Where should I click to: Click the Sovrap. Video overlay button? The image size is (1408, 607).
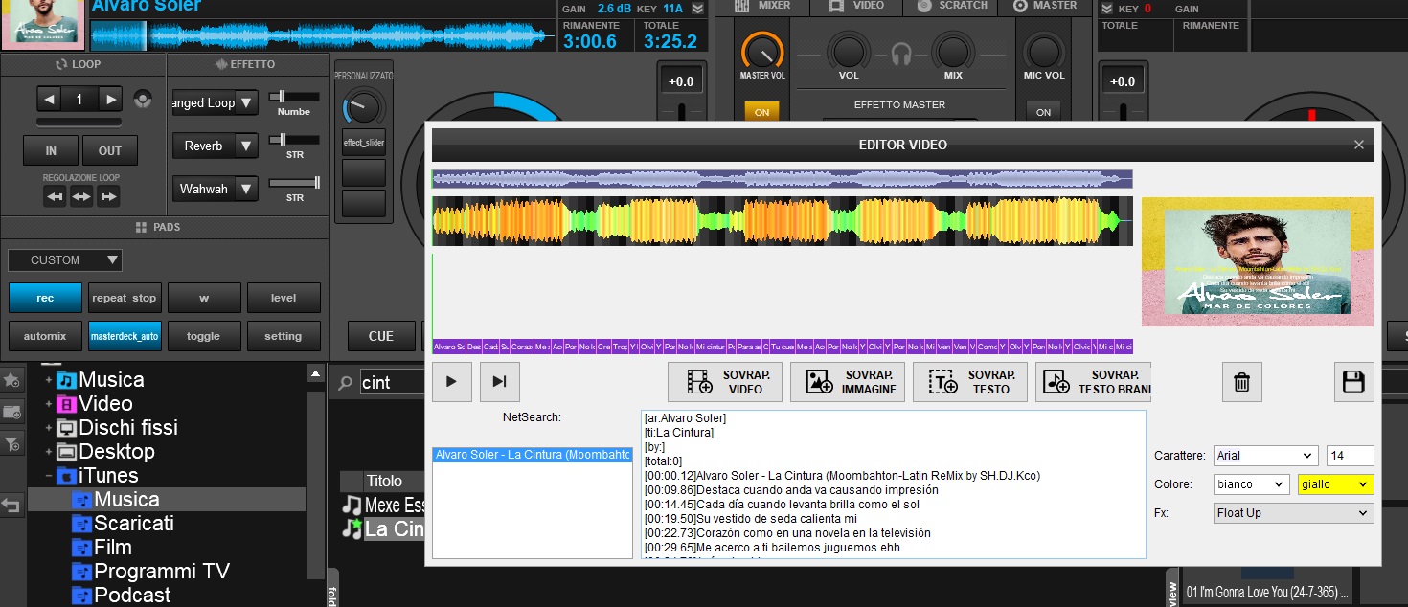click(725, 382)
